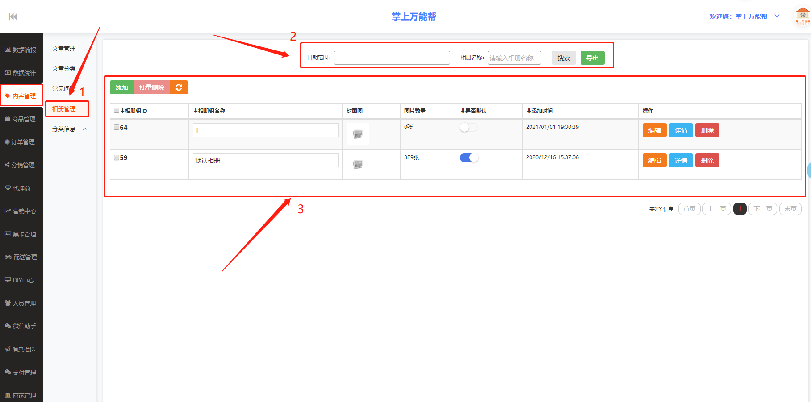811x402 pixels.
Task: Open the user avatar logo in header
Action: [x=802, y=16]
